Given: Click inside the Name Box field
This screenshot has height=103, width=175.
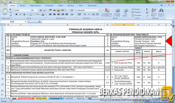Looking at the screenshot, I should [x=12, y=22].
